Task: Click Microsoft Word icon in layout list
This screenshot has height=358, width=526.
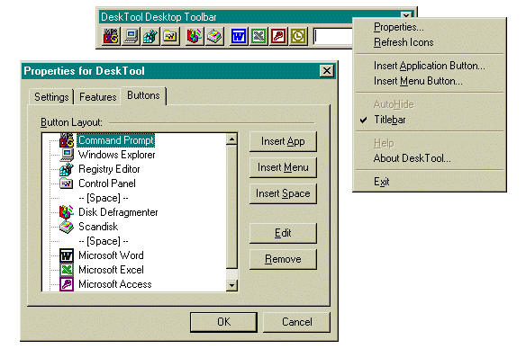Action: (67, 255)
